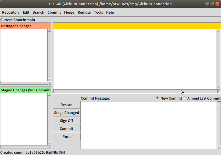Screen dimensions: 221x155
Task: Click the right arrow of the diff horizontal scrollbar
Action: point(219,91)
